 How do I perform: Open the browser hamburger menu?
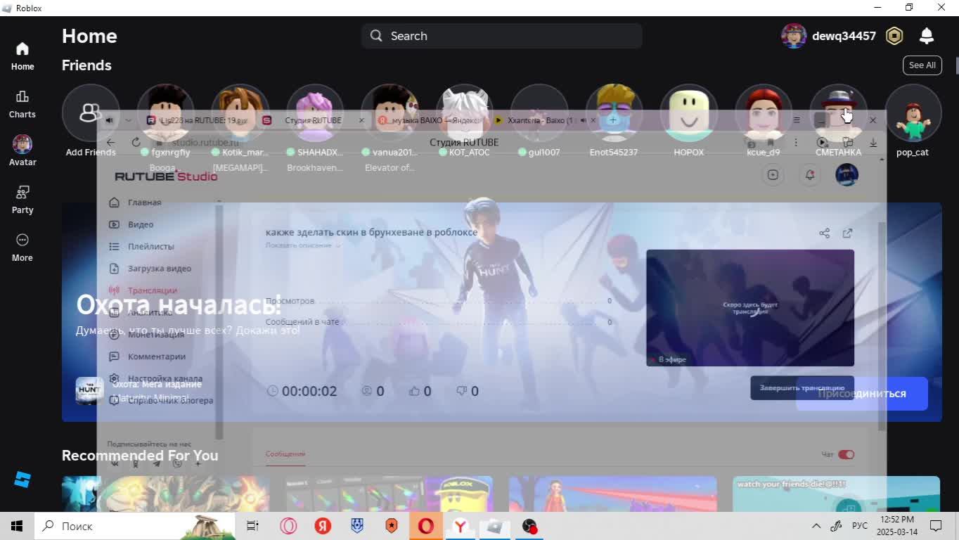[797, 120]
